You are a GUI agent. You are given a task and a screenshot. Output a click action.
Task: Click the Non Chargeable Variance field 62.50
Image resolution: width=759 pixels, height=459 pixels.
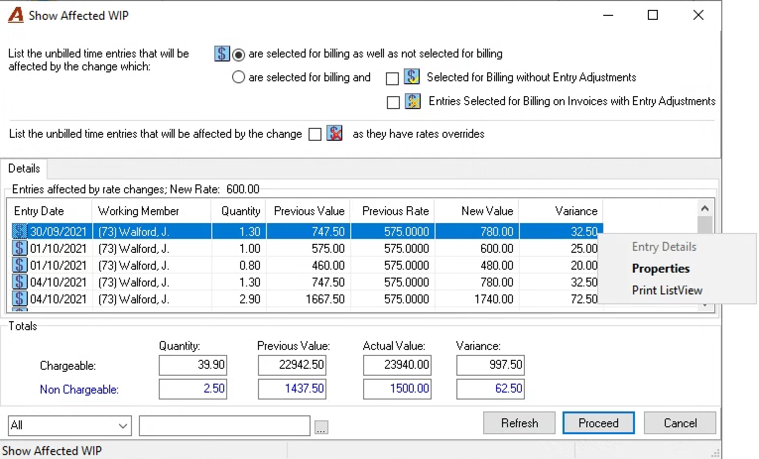tap(491, 389)
